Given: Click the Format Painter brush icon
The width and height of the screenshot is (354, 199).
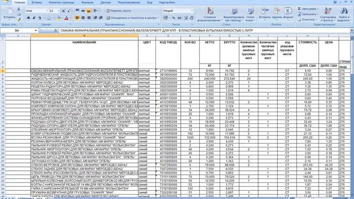Looking at the screenshot, I should click(19, 19).
